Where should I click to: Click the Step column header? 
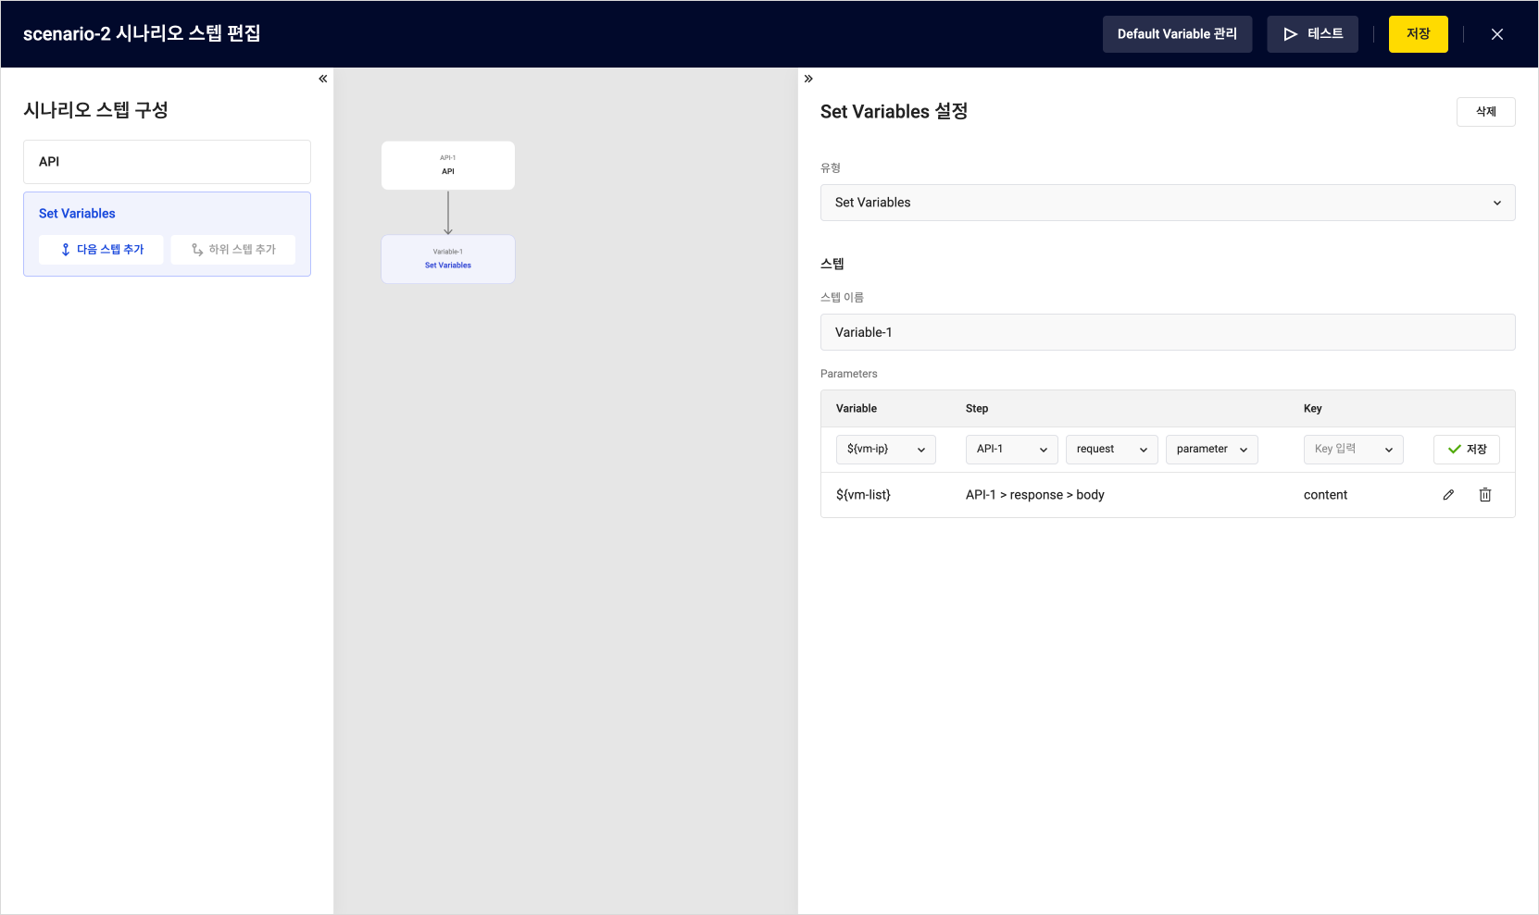tap(977, 409)
